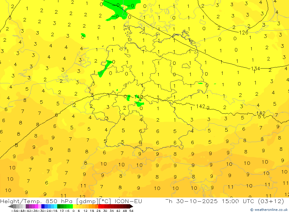Click the dark green swatch right of cyan
This screenshot has height=212, width=289.
[x=59, y=207]
